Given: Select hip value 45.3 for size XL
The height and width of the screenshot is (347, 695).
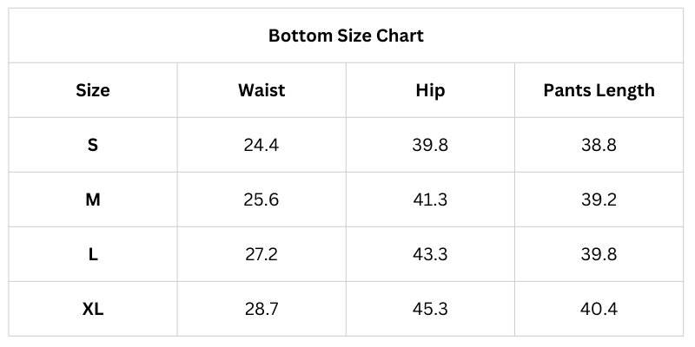Looking at the screenshot, I should tap(430, 309).
